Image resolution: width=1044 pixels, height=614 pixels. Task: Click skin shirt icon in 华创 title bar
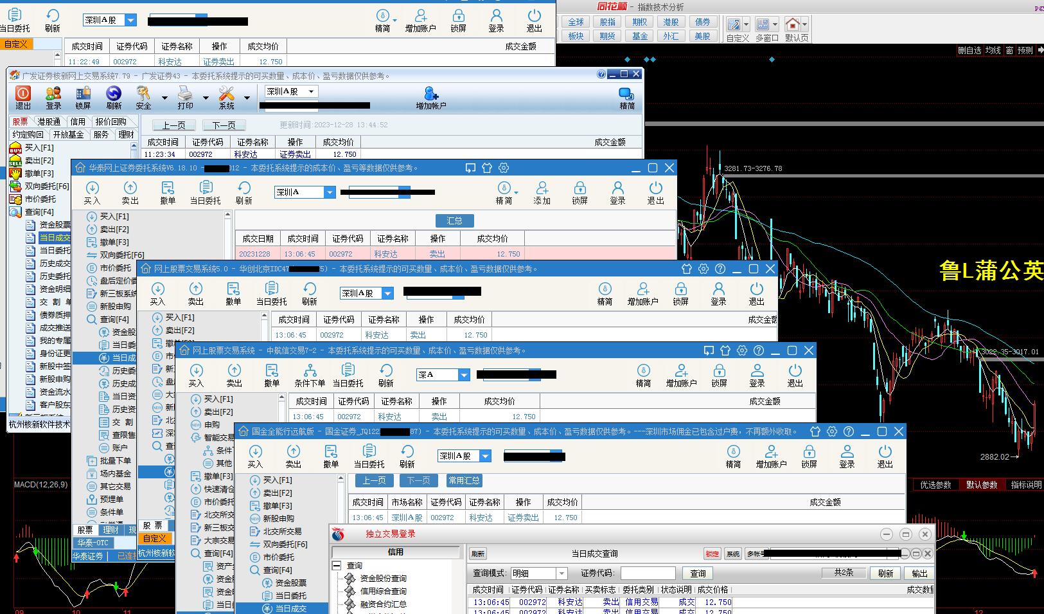(x=687, y=269)
